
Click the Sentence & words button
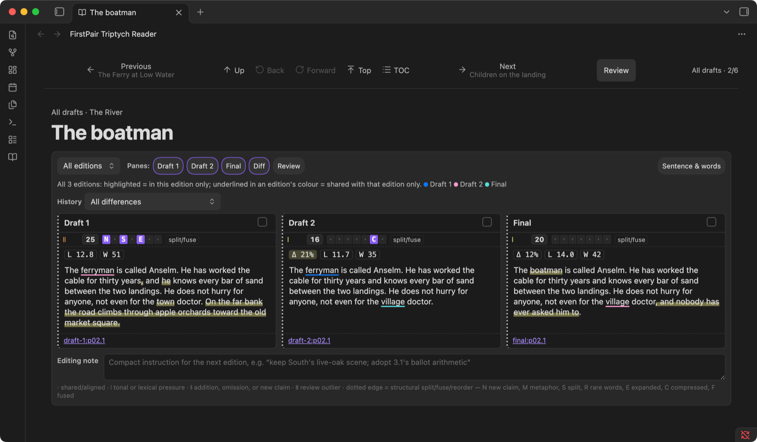pos(691,166)
